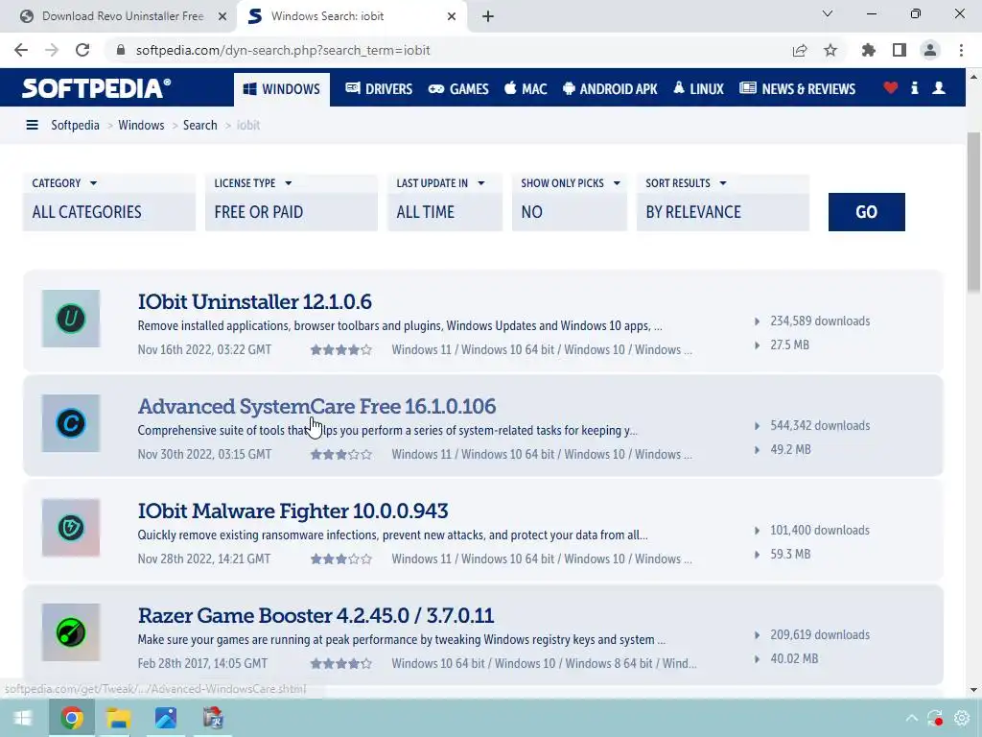Viewport: 982px width, 737px height.
Task: Open Windows Start button on taskbar
Action: click(23, 718)
